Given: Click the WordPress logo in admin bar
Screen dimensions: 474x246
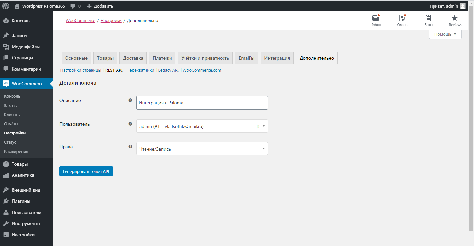Looking at the screenshot, I should (x=6, y=6).
